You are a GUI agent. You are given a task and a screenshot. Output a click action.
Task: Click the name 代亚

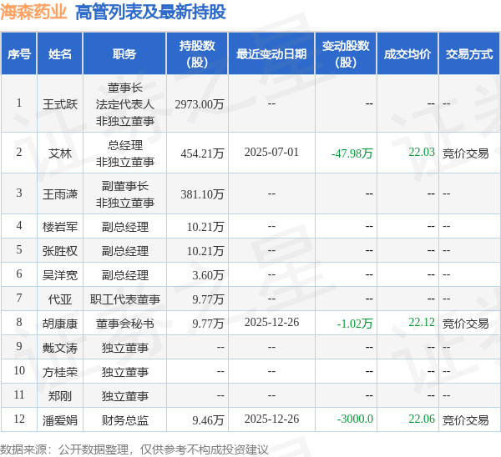(60, 299)
